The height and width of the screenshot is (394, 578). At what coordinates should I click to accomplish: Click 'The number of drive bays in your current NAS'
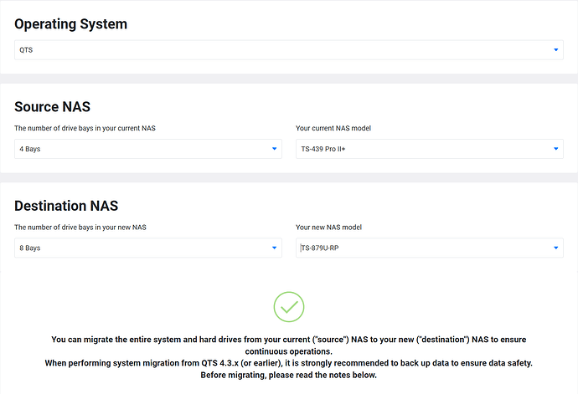pyautogui.click(x=85, y=128)
